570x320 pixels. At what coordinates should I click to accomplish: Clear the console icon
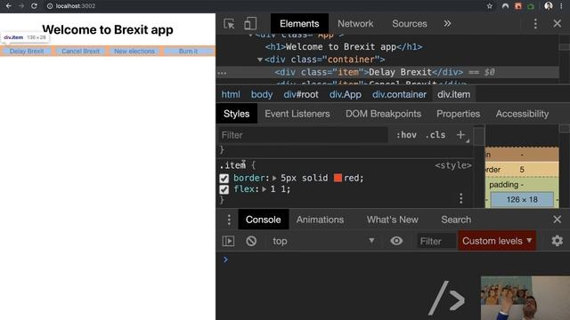pyautogui.click(x=251, y=241)
